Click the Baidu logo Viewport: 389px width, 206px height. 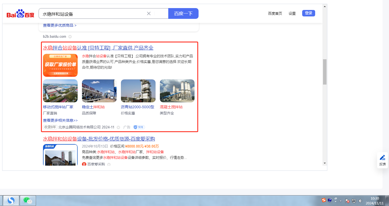click(x=21, y=13)
